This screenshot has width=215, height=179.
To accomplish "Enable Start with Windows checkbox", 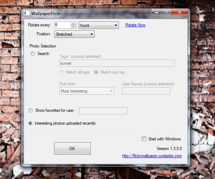I will [144, 139].
